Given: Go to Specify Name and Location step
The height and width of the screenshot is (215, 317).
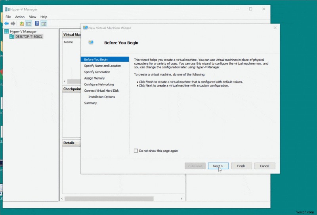Looking at the screenshot, I should click(x=103, y=66).
